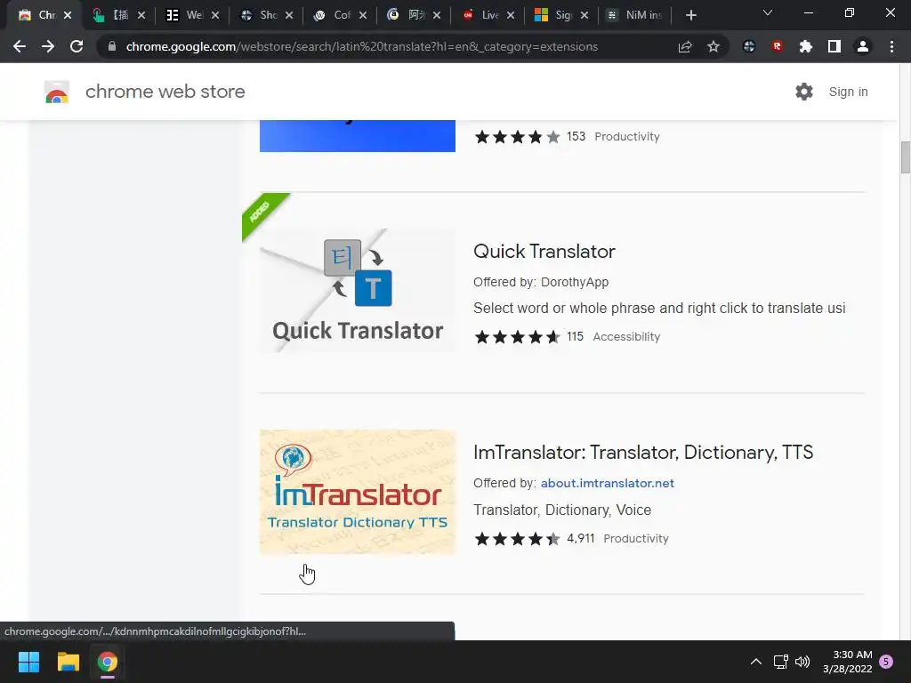Go back to the previous page
Screen dimensions: 911x683
(x=20, y=46)
